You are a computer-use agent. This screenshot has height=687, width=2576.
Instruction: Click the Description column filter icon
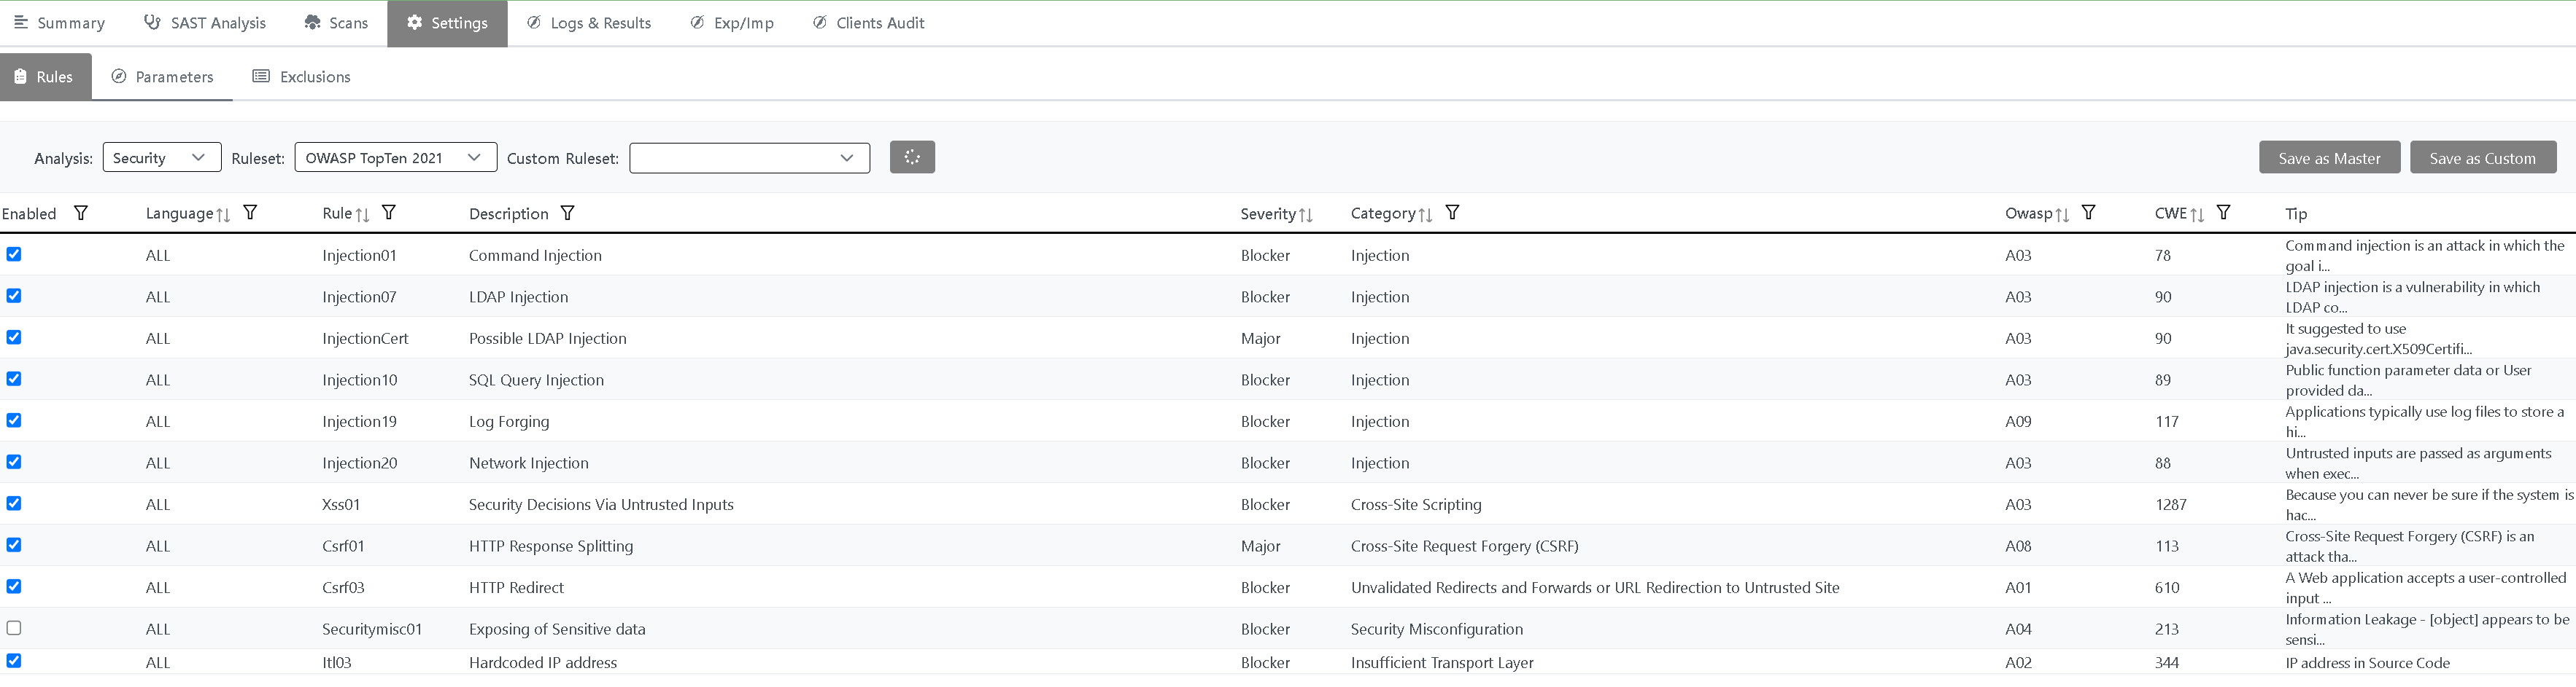pos(567,213)
